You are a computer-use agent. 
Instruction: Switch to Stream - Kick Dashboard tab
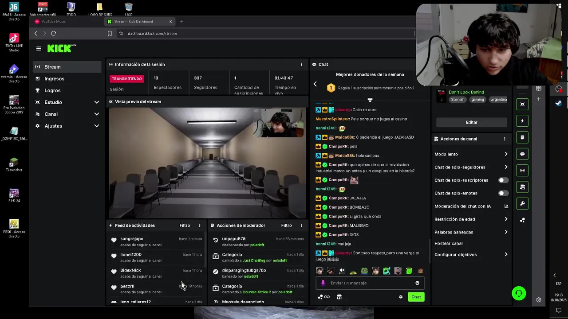(140, 21)
